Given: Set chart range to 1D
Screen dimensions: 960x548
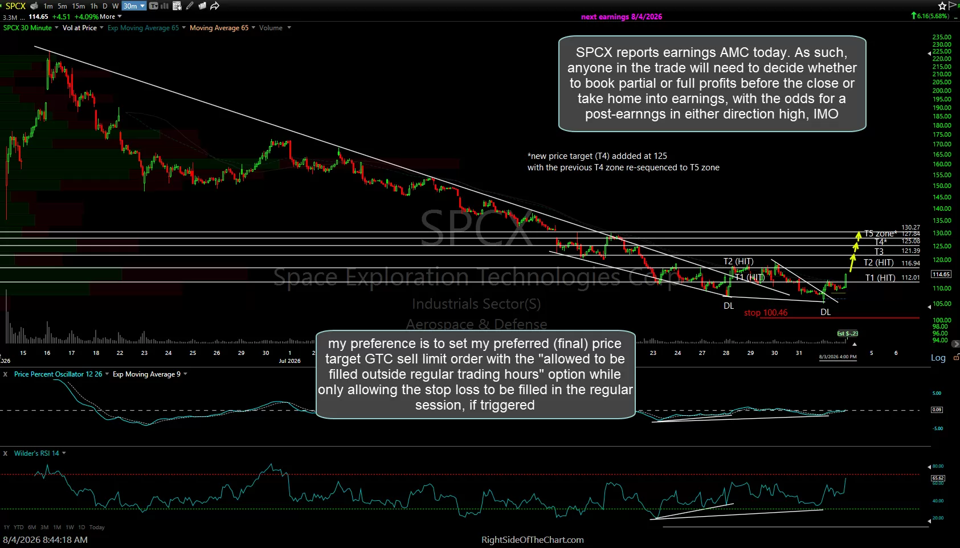Looking at the screenshot, I should [x=81, y=527].
